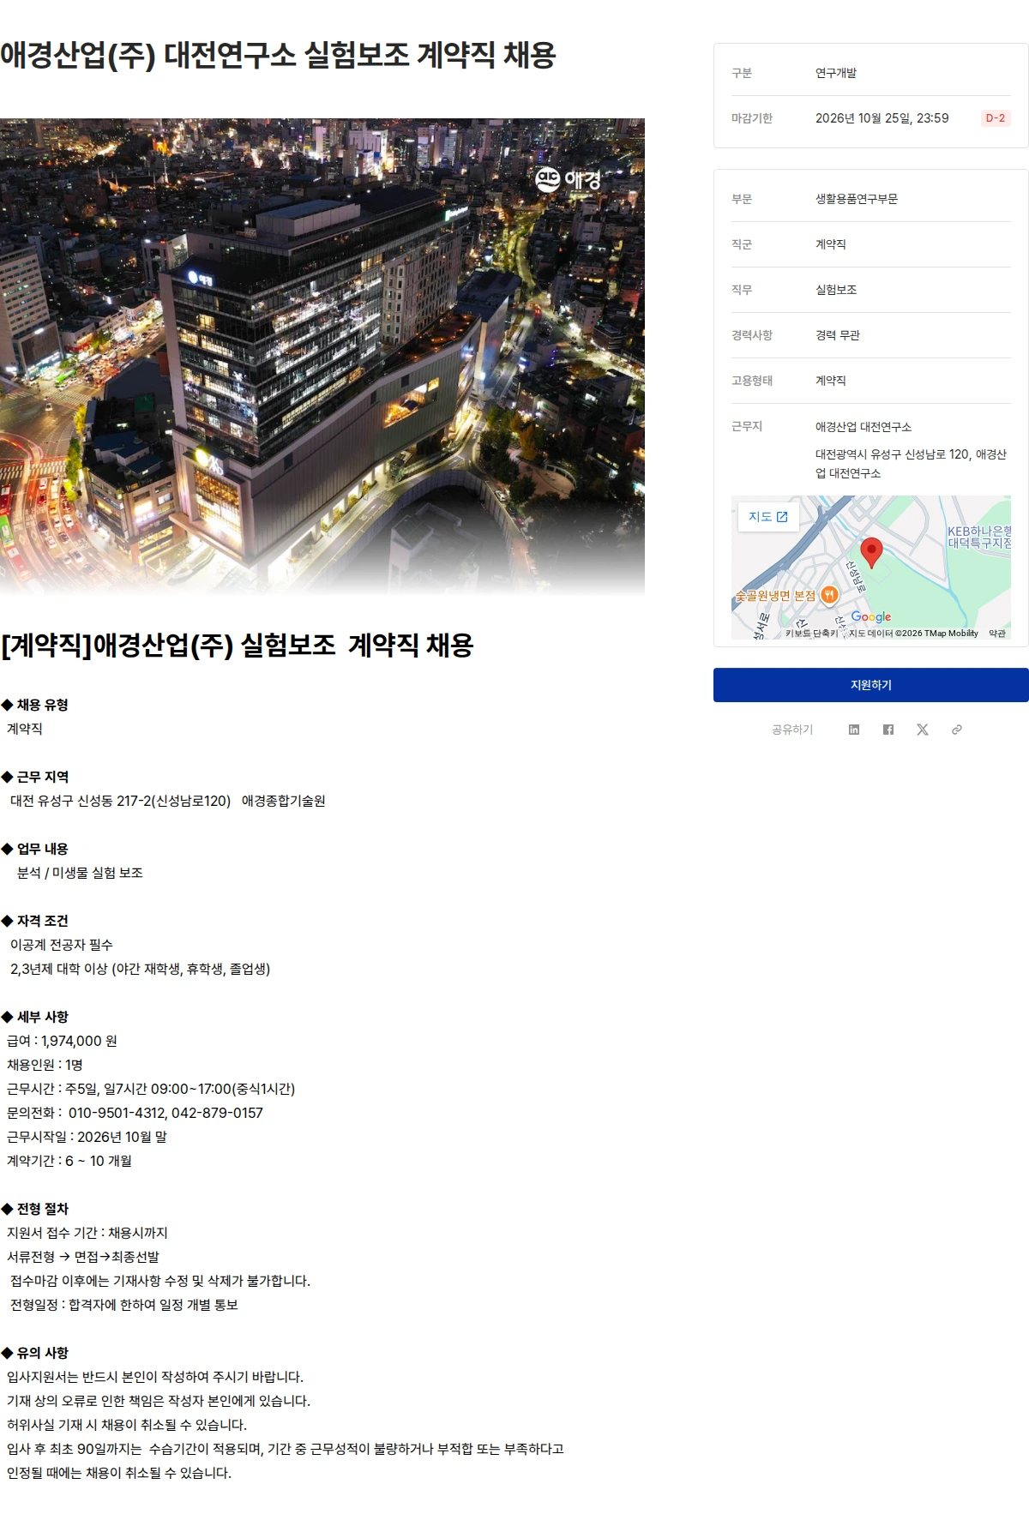Click the 입사 후 최초 90일 probation line
The height and width of the screenshot is (1520, 1029).
point(286,1449)
